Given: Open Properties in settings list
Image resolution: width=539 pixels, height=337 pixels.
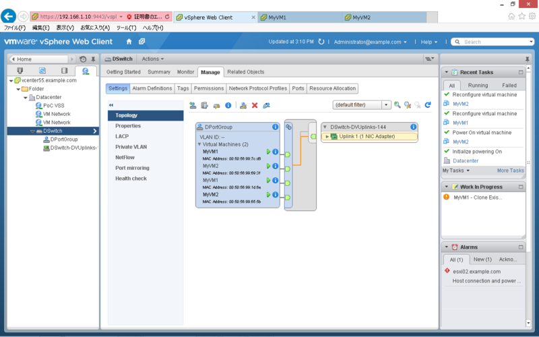Looking at the screenshot, I should pos(128,126).
